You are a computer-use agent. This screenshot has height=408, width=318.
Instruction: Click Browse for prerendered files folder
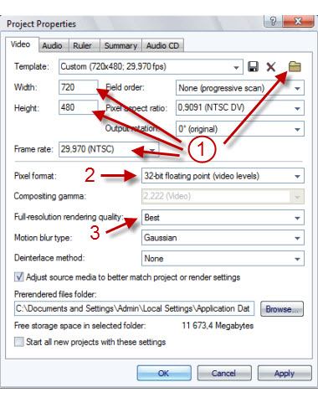pyautogui.click(x=282, y=308)
